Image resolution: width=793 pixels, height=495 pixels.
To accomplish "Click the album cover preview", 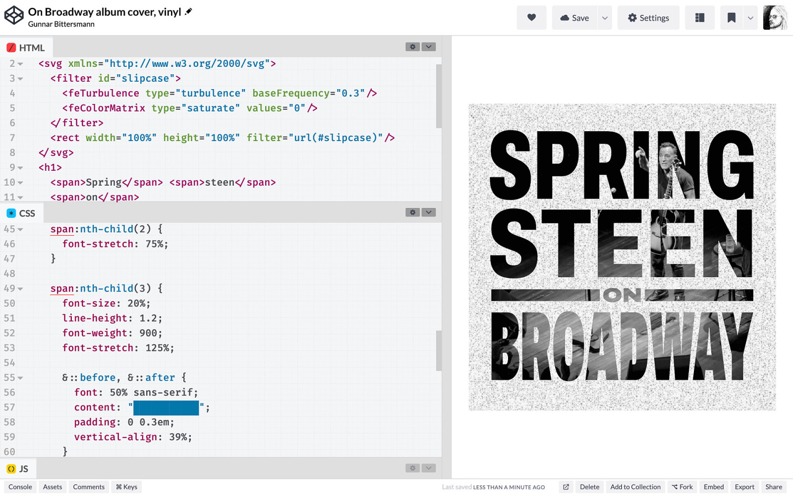I will click(622, 257).
